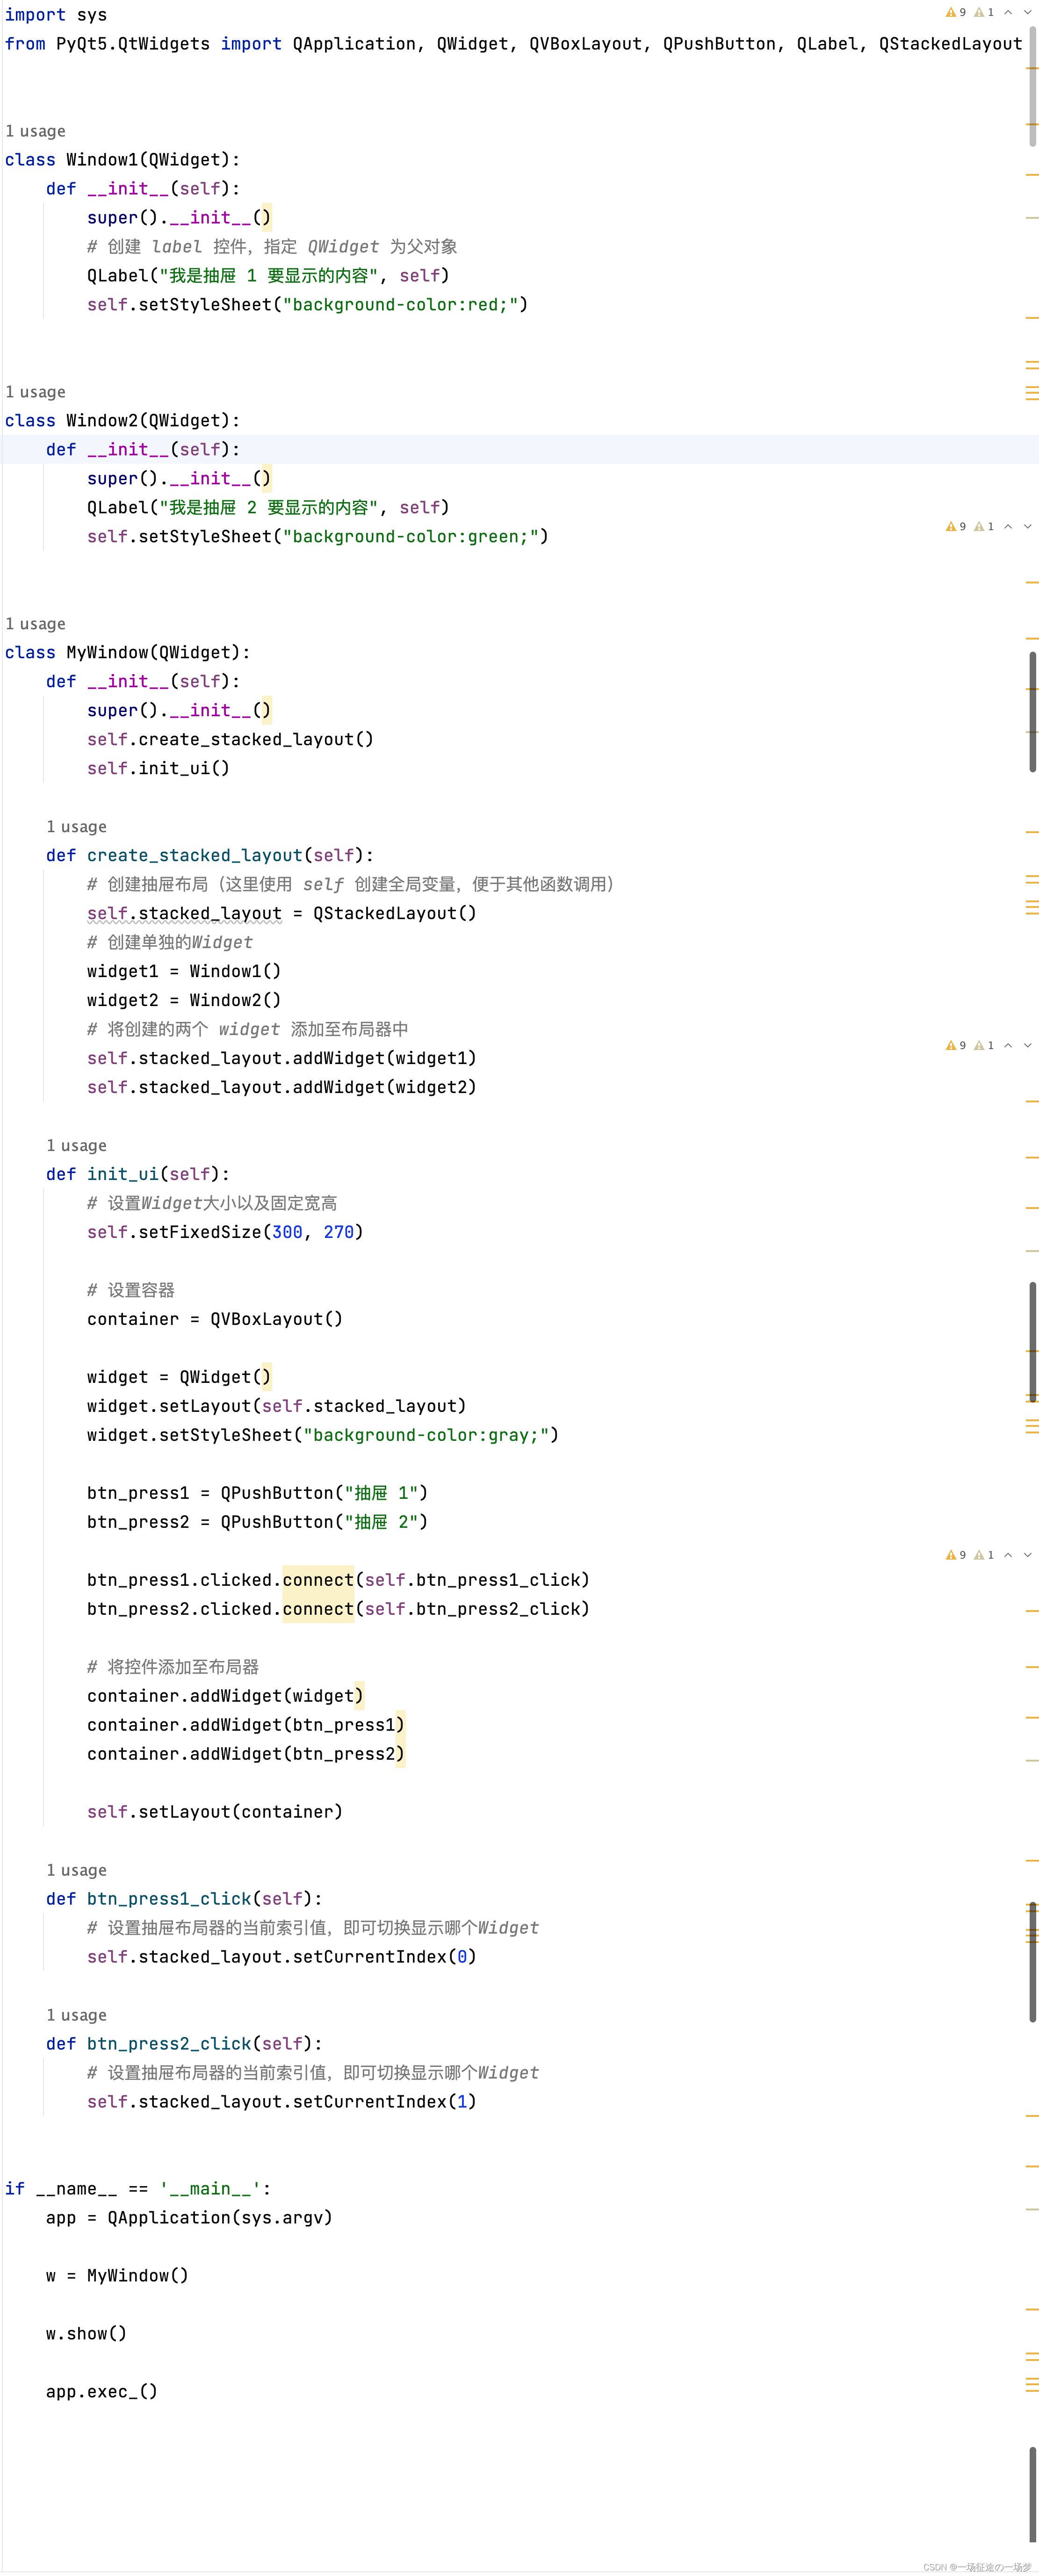The image size is (1039, 2576).
Task: Click QStackedLayout in the PyQt5 import line
Action: 950,44
